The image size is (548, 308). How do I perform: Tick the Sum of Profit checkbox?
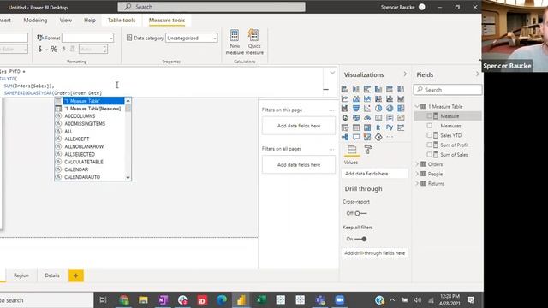click(x=430, y=145)
